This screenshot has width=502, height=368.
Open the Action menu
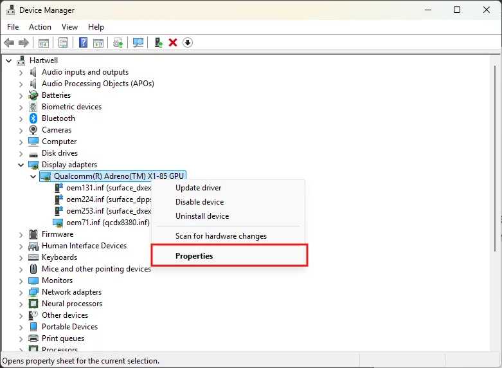pos(40,27)
